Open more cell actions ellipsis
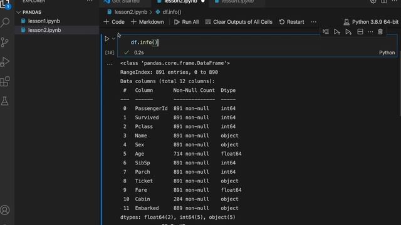401x225 pixels. tap(370, 32)
